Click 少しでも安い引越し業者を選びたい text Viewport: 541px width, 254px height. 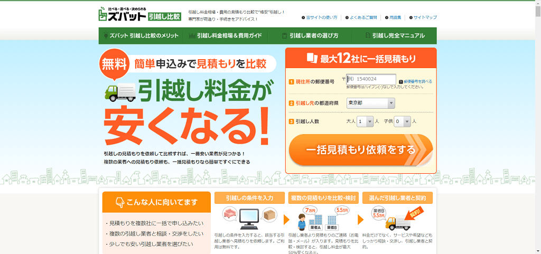(152, 243)
